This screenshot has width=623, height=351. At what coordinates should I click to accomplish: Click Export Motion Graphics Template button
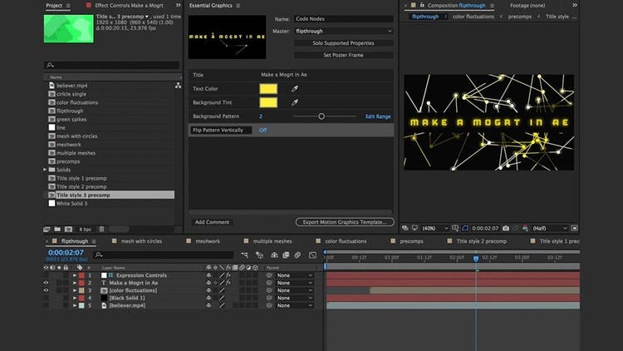coord(345,222)
